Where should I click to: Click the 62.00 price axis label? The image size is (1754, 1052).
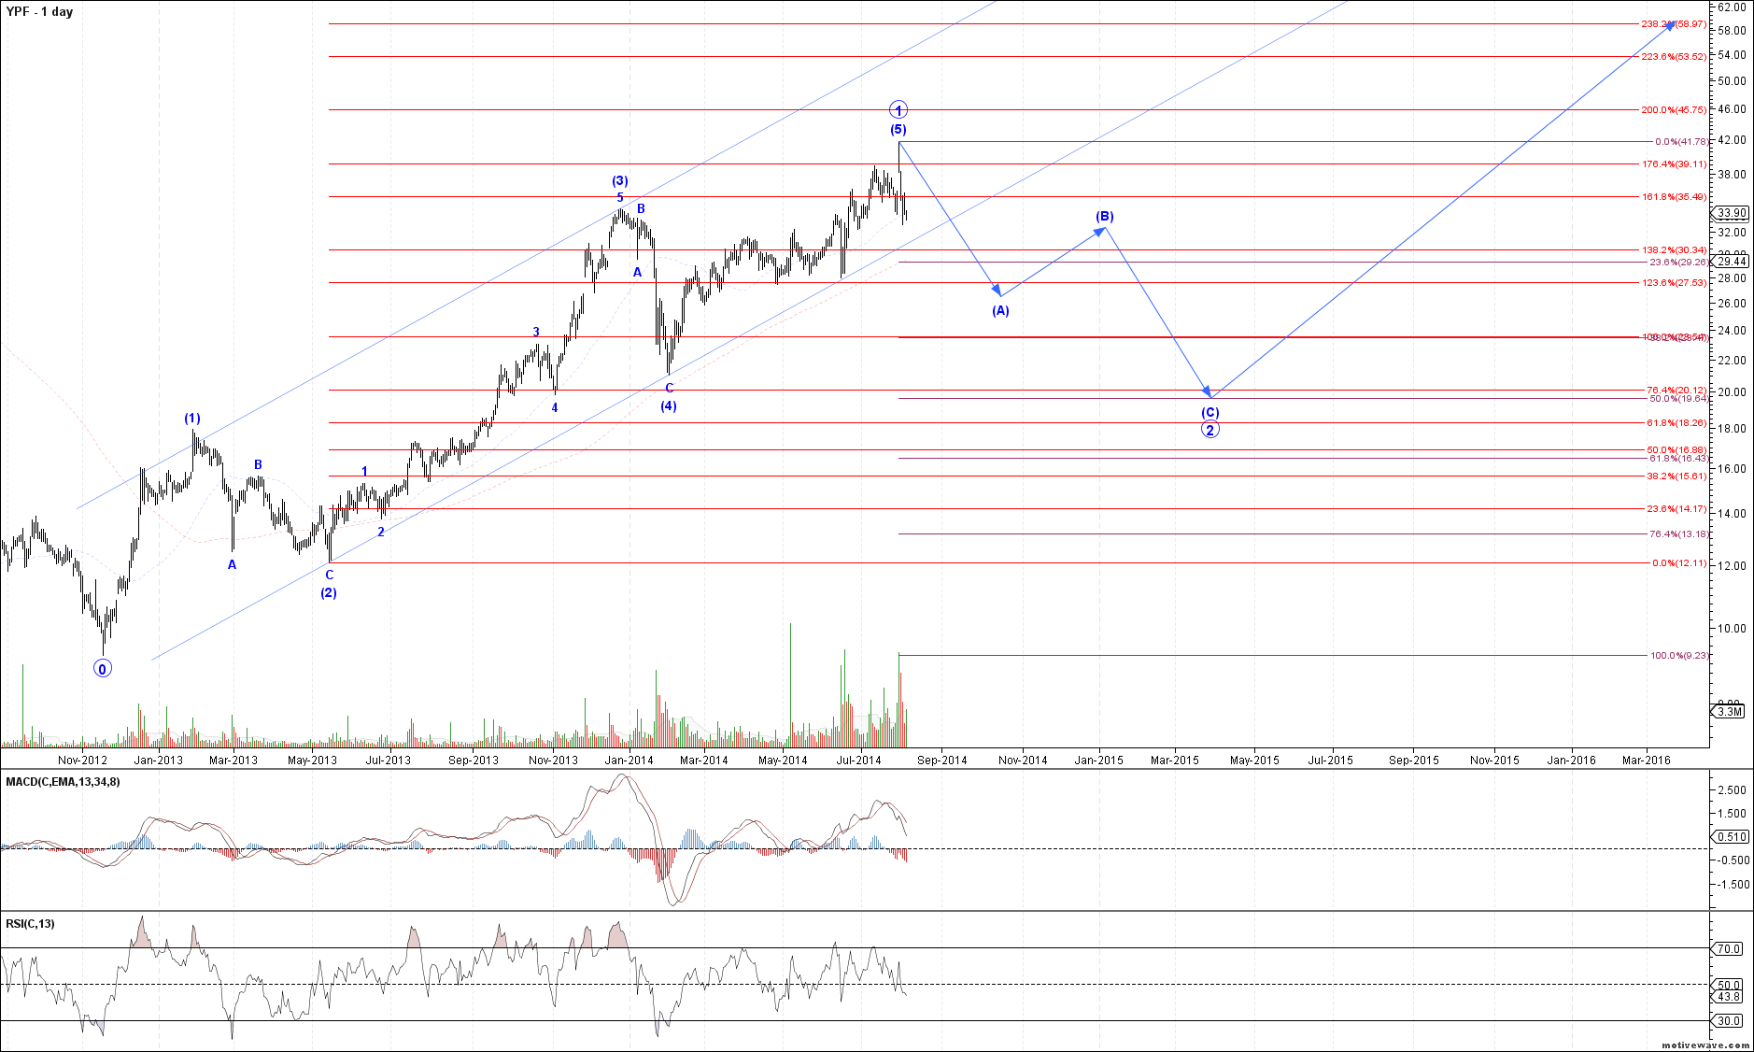[1732, 7]
